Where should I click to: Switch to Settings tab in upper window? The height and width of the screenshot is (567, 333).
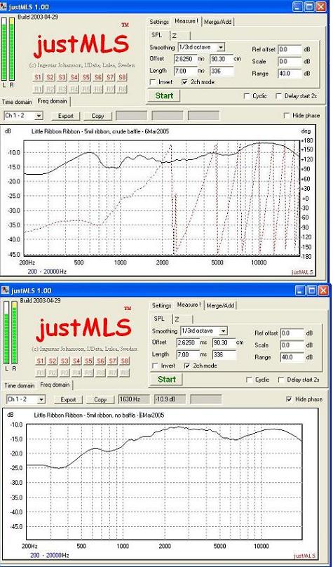(x=159, y=22)
